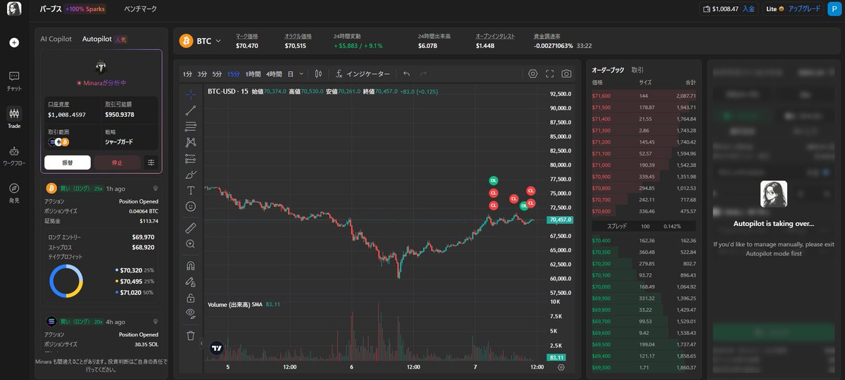Screen dimensions: 845x380
Task: Select the 15分 timeframe
Action: (x=233, y=74)
